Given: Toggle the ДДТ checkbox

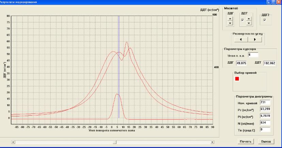Looking at the screenshot, I should point(242,20).
